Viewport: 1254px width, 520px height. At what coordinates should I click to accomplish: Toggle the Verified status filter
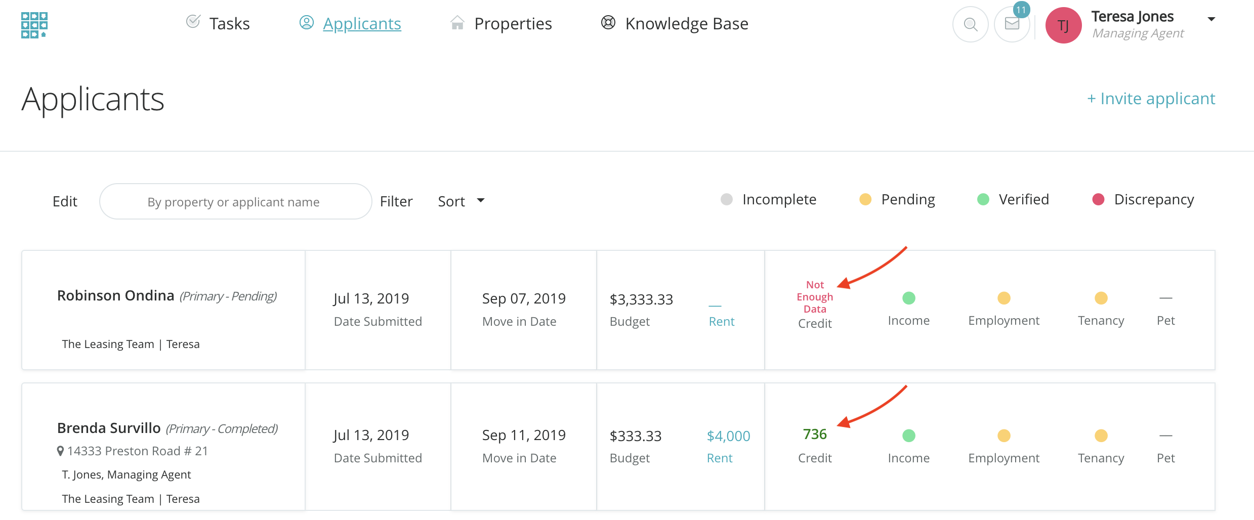[x=1013, y=199]
